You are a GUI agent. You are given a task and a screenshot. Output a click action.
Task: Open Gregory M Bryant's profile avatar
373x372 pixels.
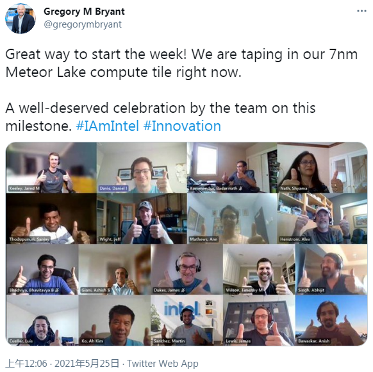point(21,19)
